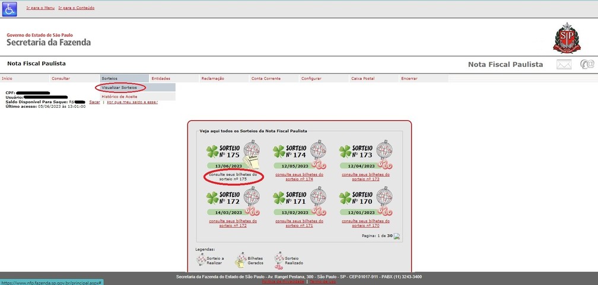
Task: Consult tickets for sorteio nº 174
Action: 300,177
